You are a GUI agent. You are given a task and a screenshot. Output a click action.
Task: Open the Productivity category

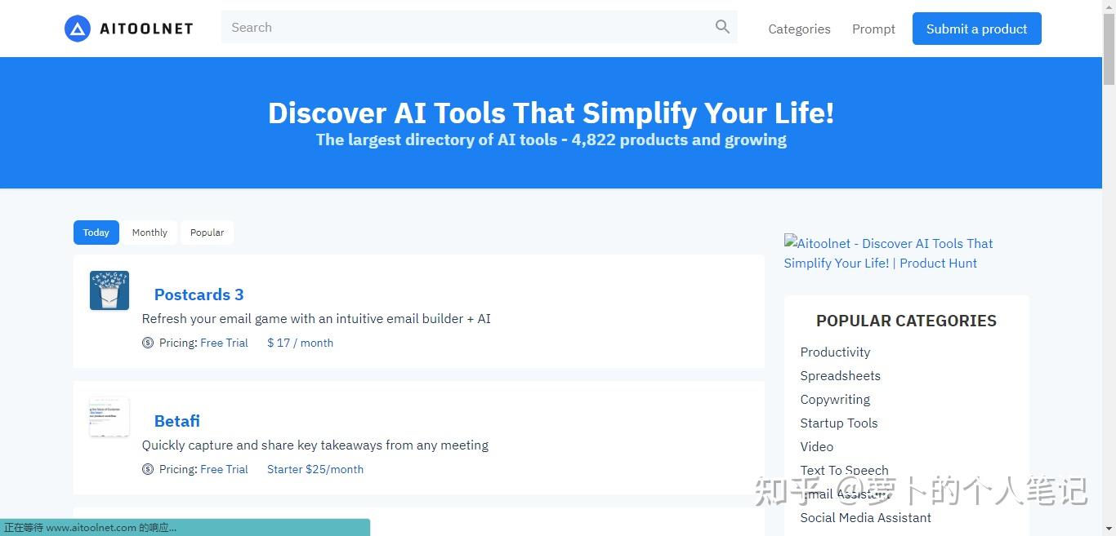click(x=835, y=352)
